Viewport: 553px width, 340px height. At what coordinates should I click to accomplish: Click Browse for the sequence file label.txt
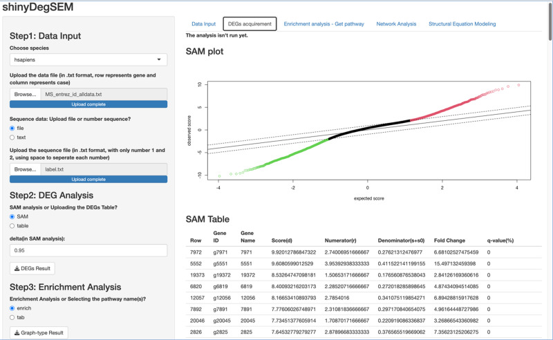[25, 169]
